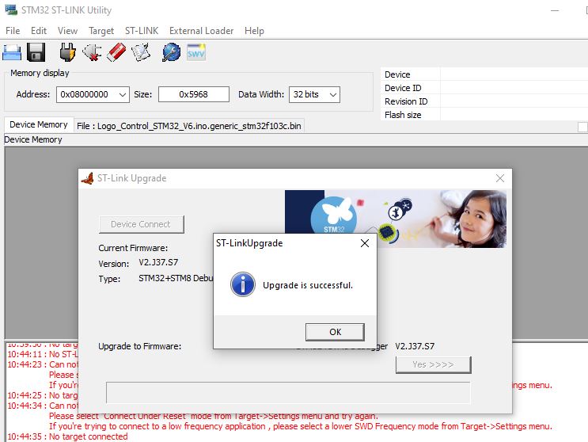Click the Save file floppy icon
This screenshot has height=442, width=588.
(36, 52)
